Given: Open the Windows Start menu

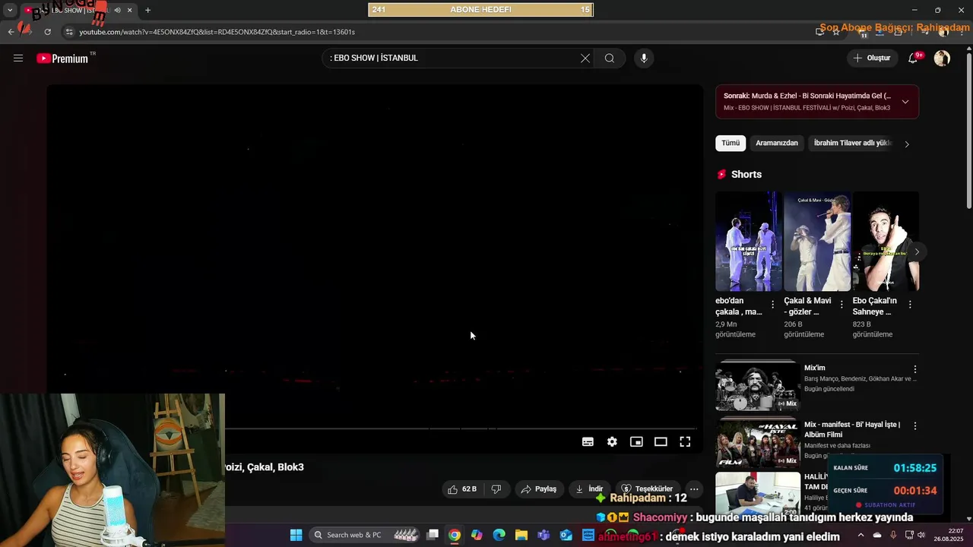Looking at the screenshot, I should [296, 535].
